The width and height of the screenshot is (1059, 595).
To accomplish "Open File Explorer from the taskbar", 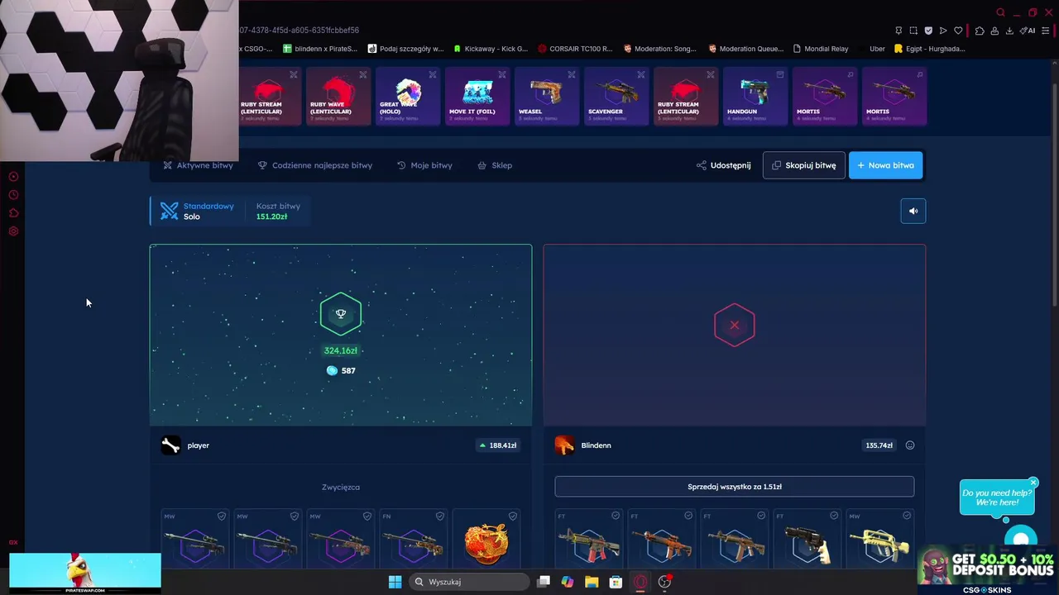I will [592, 582].
